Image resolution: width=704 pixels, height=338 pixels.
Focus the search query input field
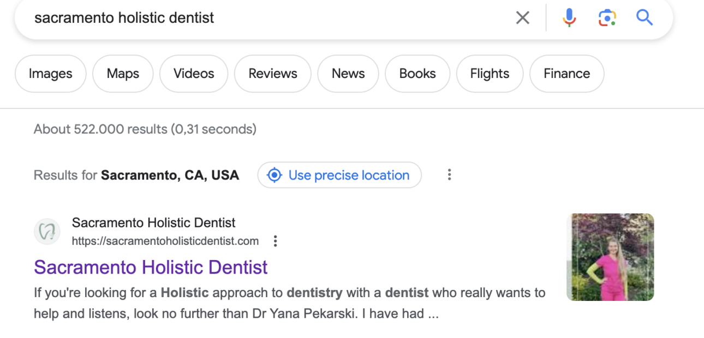[262, 18]
